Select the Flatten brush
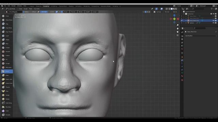Screen dimensions: 218x122 pos(7,56)
